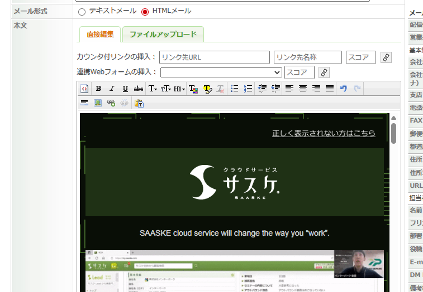Insert an image into the email body
The height and width of the screenshot is (292, 423).
click(x=98, y=103)
